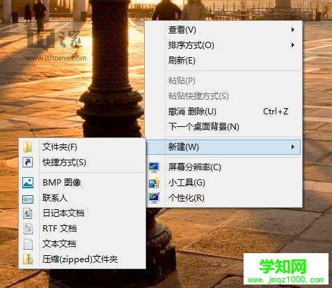The height and width of the screenshot is (288, 332).
Task: Click the document icon beside RTF 文档
Action: click(28, 229)
